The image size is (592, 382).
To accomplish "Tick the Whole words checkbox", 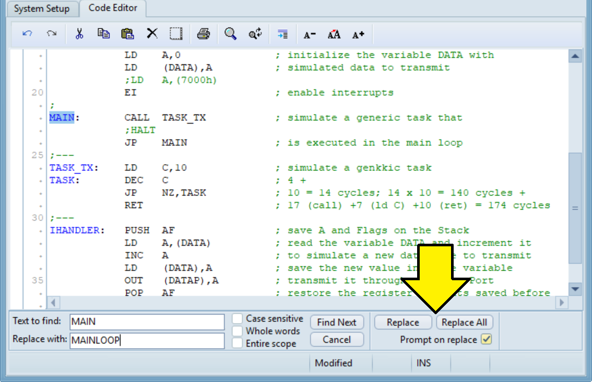I will pyautogui.click(x=237, y=331).
